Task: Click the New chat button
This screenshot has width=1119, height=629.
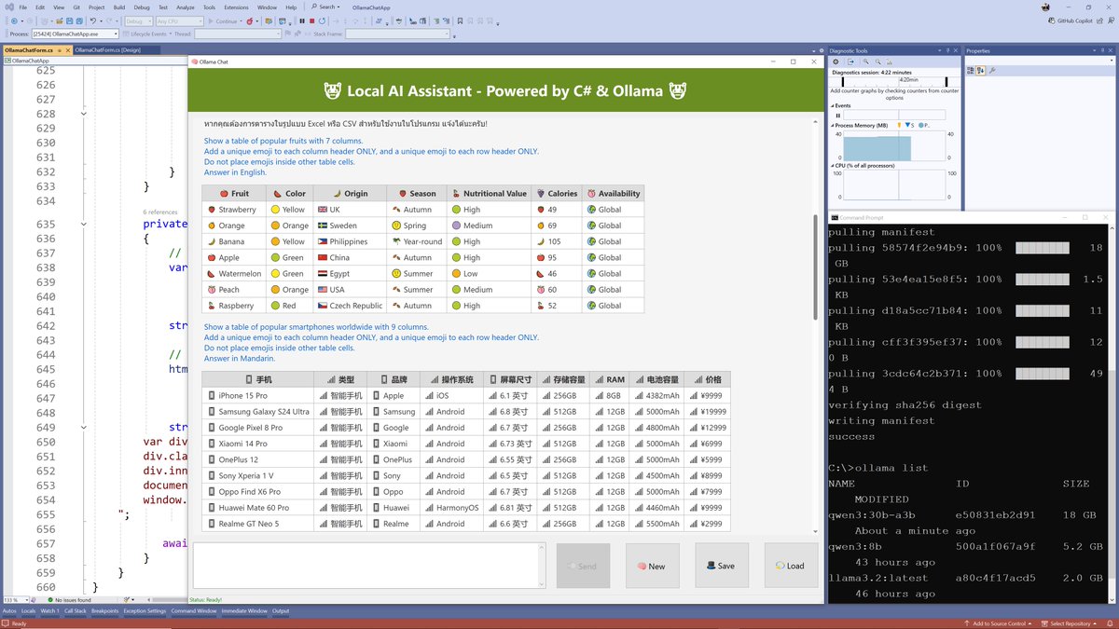Action: point(652,566)
